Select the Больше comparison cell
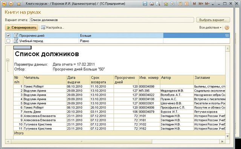241x149 pixels. pos(121,36)
